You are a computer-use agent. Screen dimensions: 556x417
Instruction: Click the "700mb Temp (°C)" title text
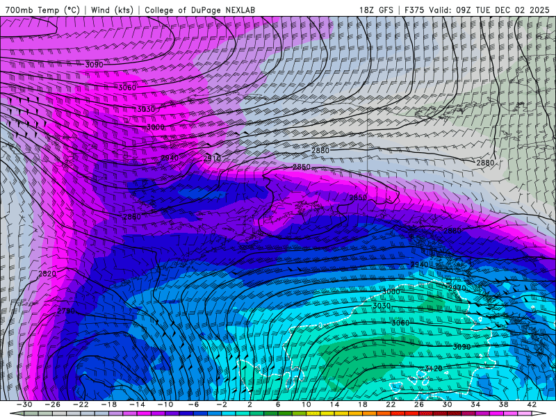(x=42, y=10)
